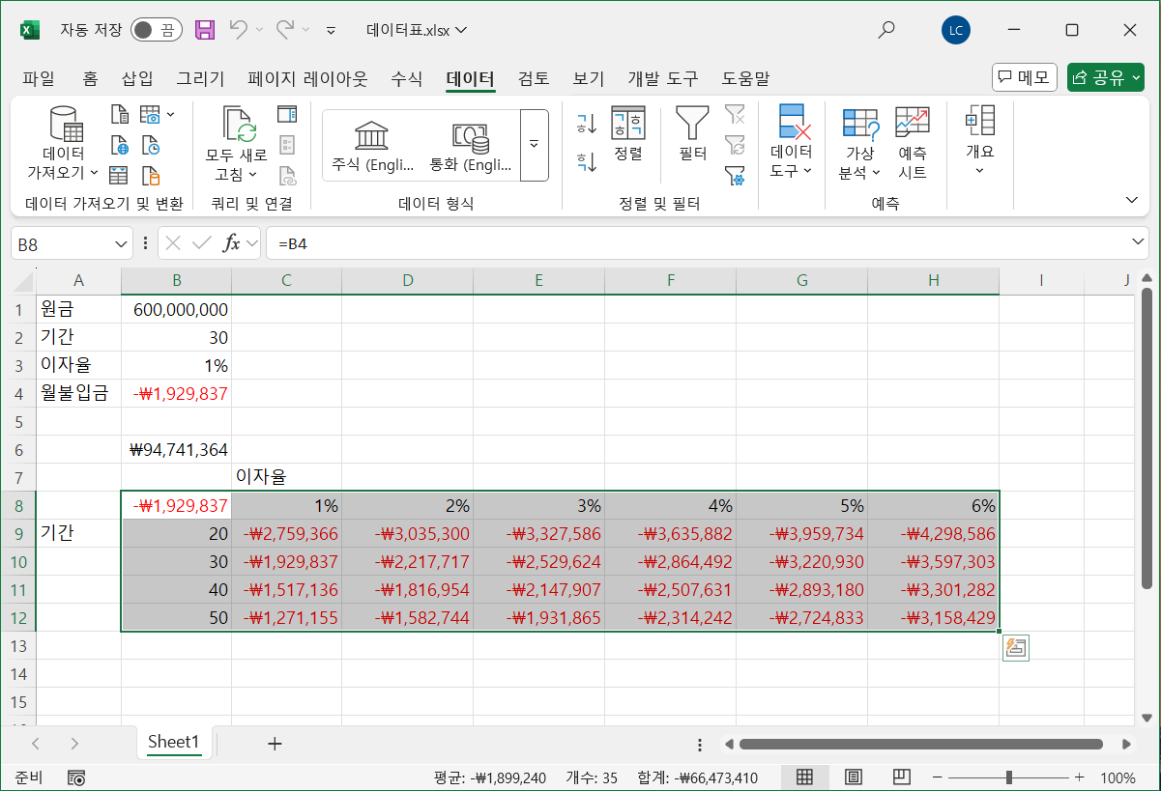This screenshot has height=791, width=1161.
Task: Click the From Web import icon
Action: point(120,146)
